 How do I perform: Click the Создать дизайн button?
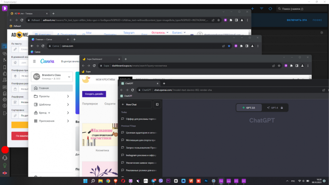tap(94, 94)
